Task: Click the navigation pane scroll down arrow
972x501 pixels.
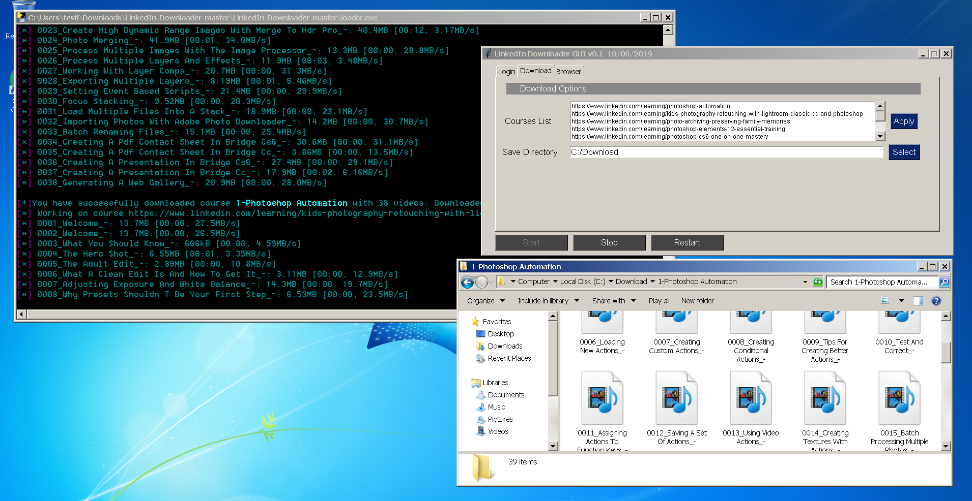Action: (553, 446)
